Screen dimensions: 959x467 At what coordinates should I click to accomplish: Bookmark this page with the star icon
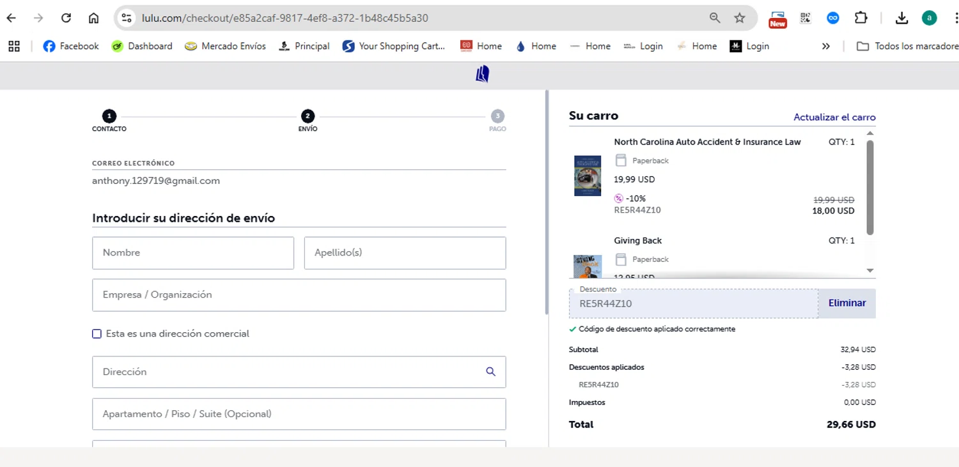[740, 18]
